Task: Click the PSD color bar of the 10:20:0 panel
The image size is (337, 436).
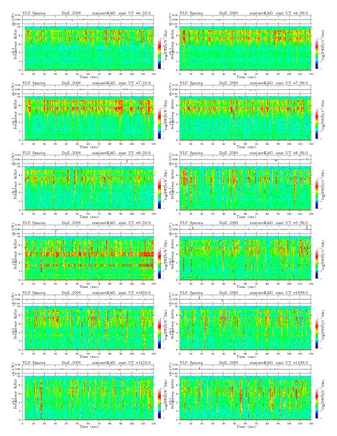Action: point(159,333)
